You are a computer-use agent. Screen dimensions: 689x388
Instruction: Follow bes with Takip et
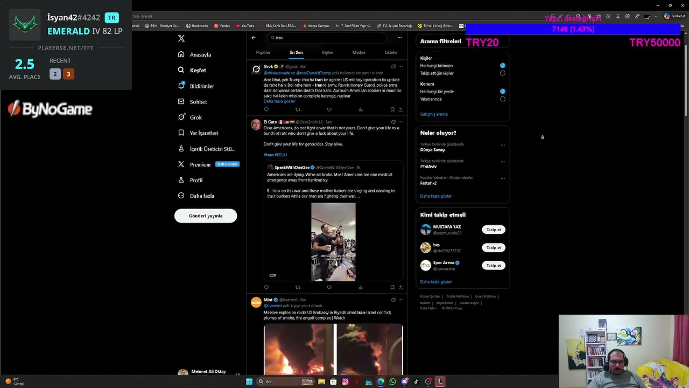click(494, 248)
